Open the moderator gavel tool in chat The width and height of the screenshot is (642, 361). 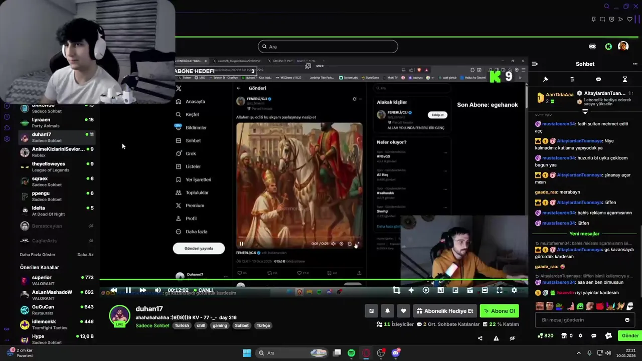coord(546,79)
